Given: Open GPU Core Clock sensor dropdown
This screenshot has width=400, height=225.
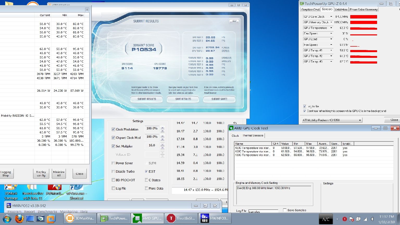Looking at the screenshot, I should pyautogui.click(x=331, y=17).
